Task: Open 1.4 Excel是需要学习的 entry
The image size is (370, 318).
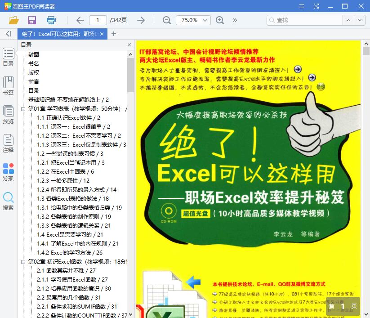Action: point(70,235)
